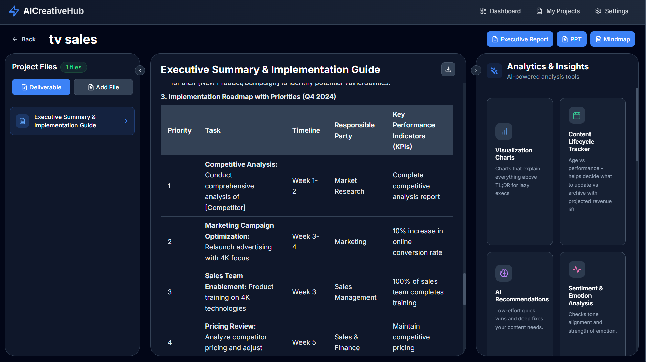The height and width of the screenshot is (362, 646).
Task: Click the Dashboard grid icon
Action: pos(483,11)
